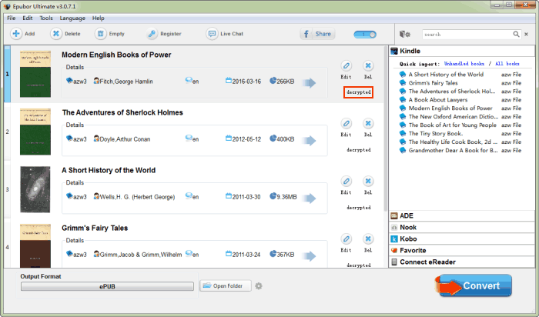This screenshot has width=539, height=317.
Task: Click The Adventures of Sherlock Holmes title
Action: [x=122, y=112]
